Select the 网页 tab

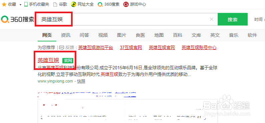[x=47, y=35]
